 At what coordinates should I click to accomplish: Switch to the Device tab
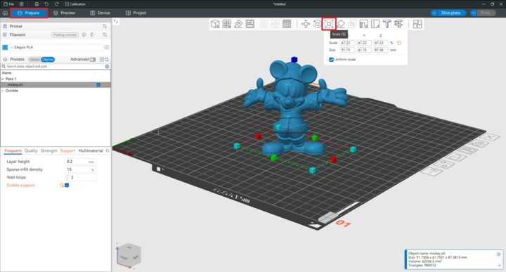click(x=100, y=13)
